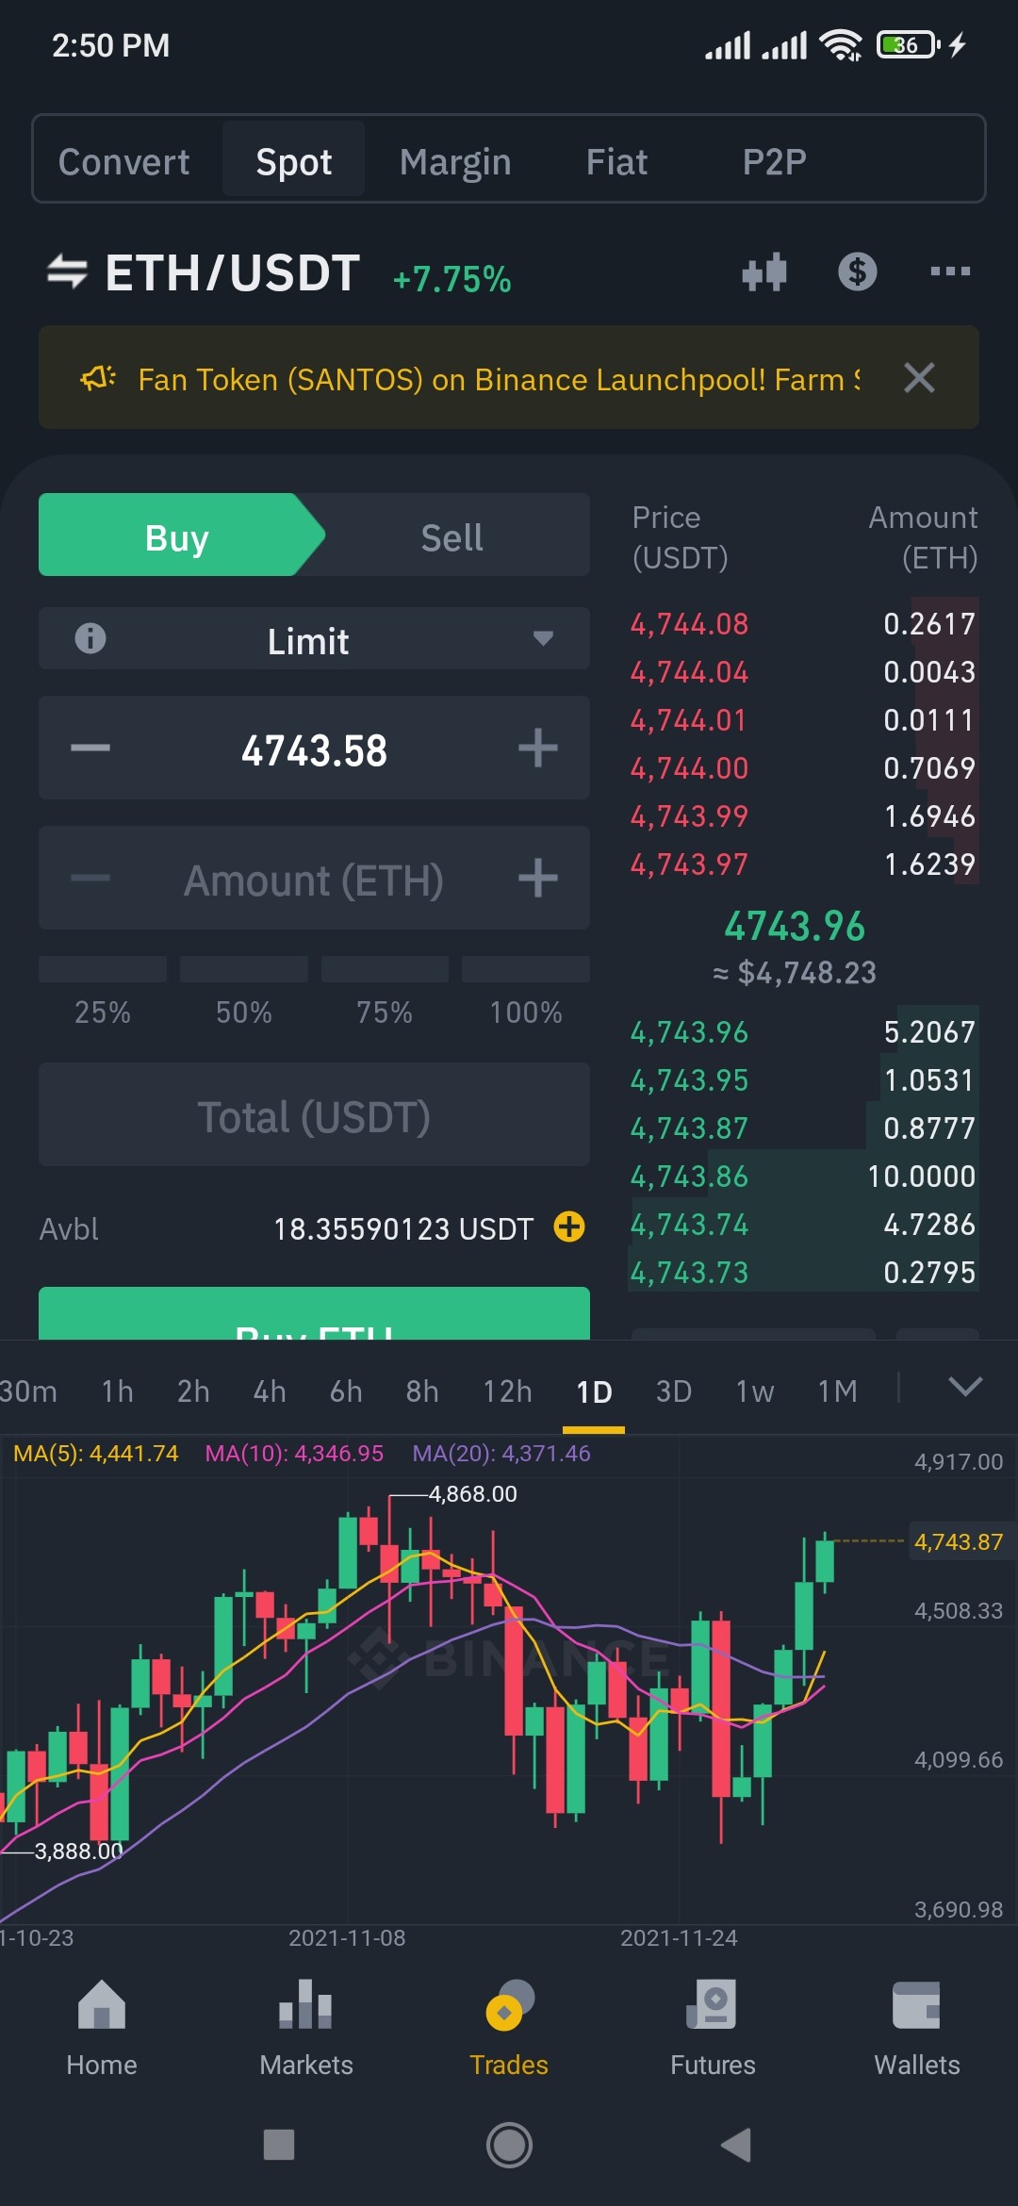
Task: Select the 8h chart interval
Action: 422,1391
